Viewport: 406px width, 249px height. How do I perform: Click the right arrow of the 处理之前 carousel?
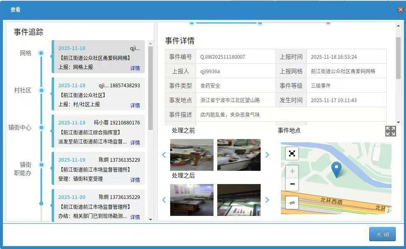tap(267, 155)
